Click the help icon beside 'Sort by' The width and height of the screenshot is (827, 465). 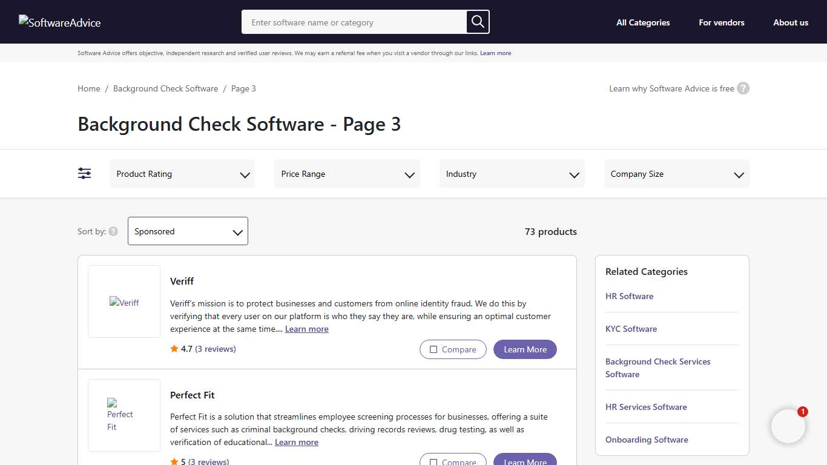114,231
